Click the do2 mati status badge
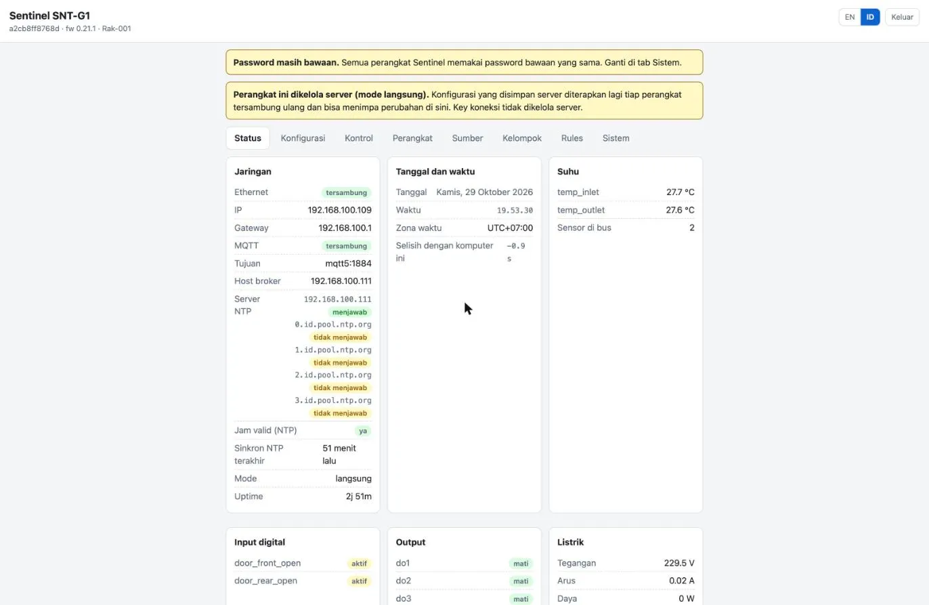Viewport: 929px width, 605px height. [521, 581]
